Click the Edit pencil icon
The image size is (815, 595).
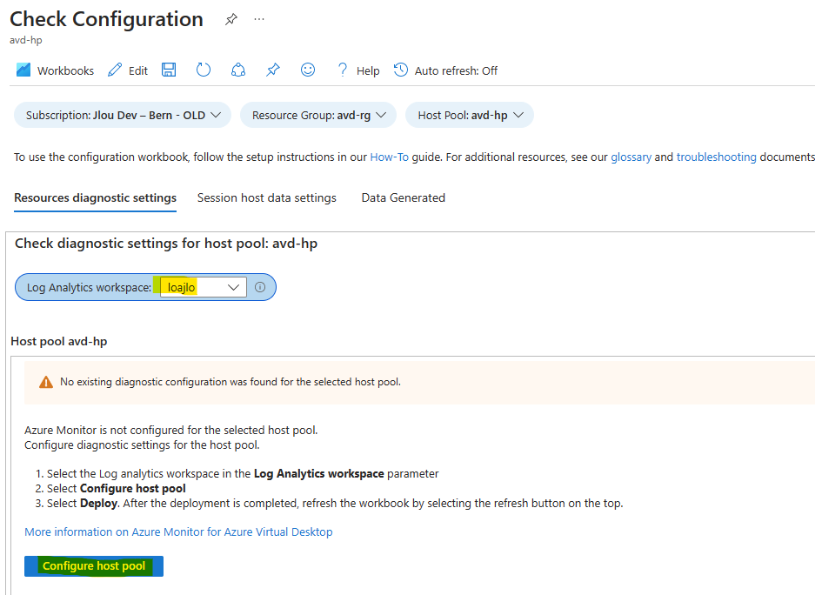pos(115,70)
